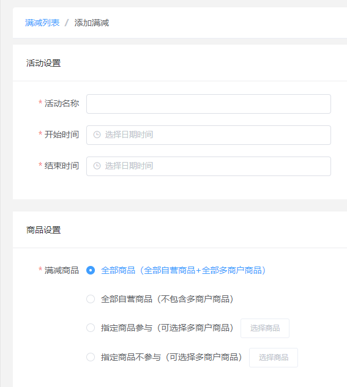Image resolution: width=347 pixels, height=387 pixels.
Task: Open the 结束时间 date time picker
Action: pos(209,166)
